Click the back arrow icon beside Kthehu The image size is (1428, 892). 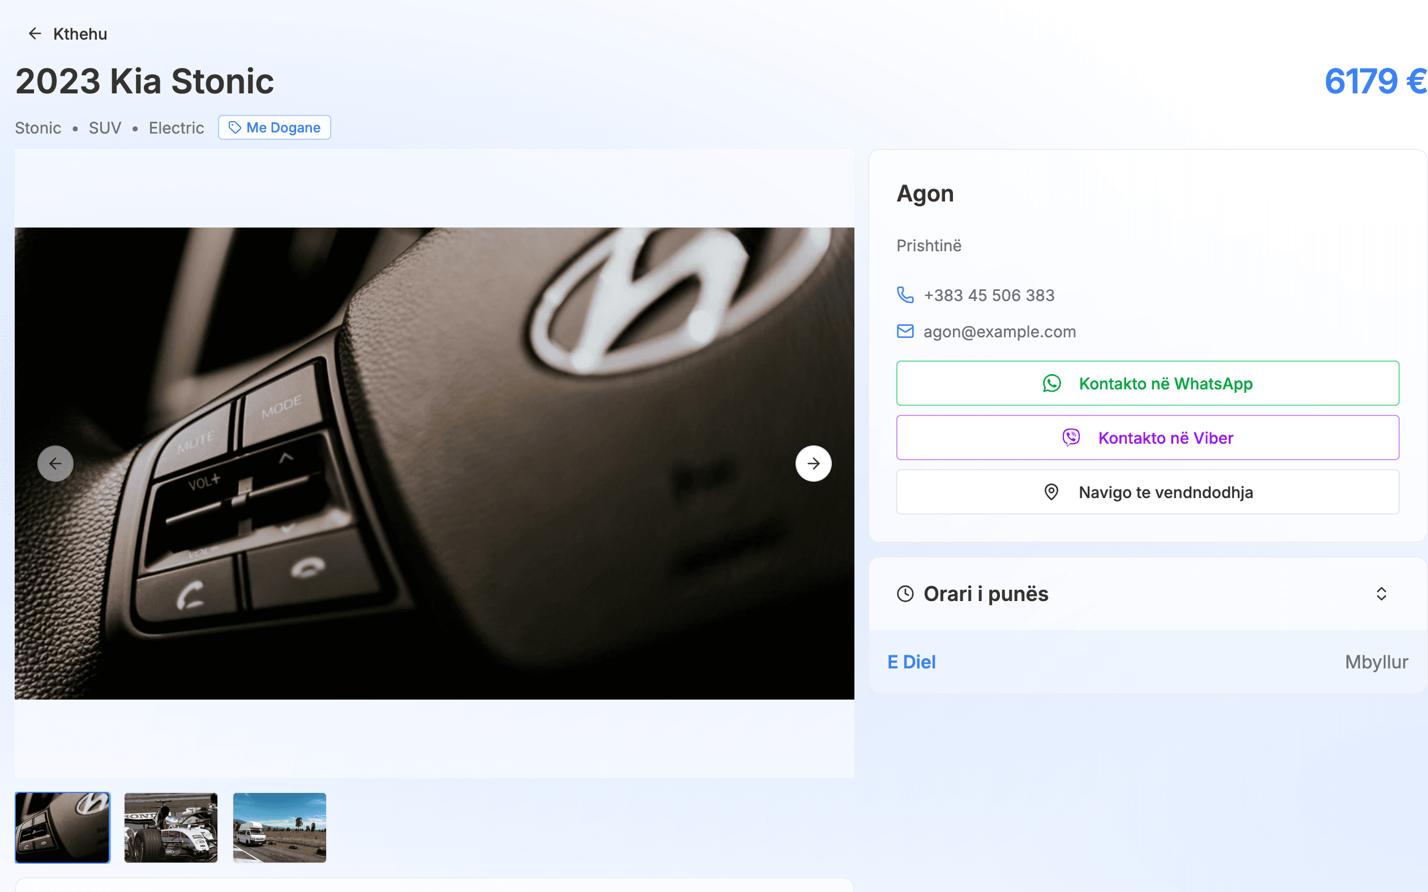coord(35,33)
